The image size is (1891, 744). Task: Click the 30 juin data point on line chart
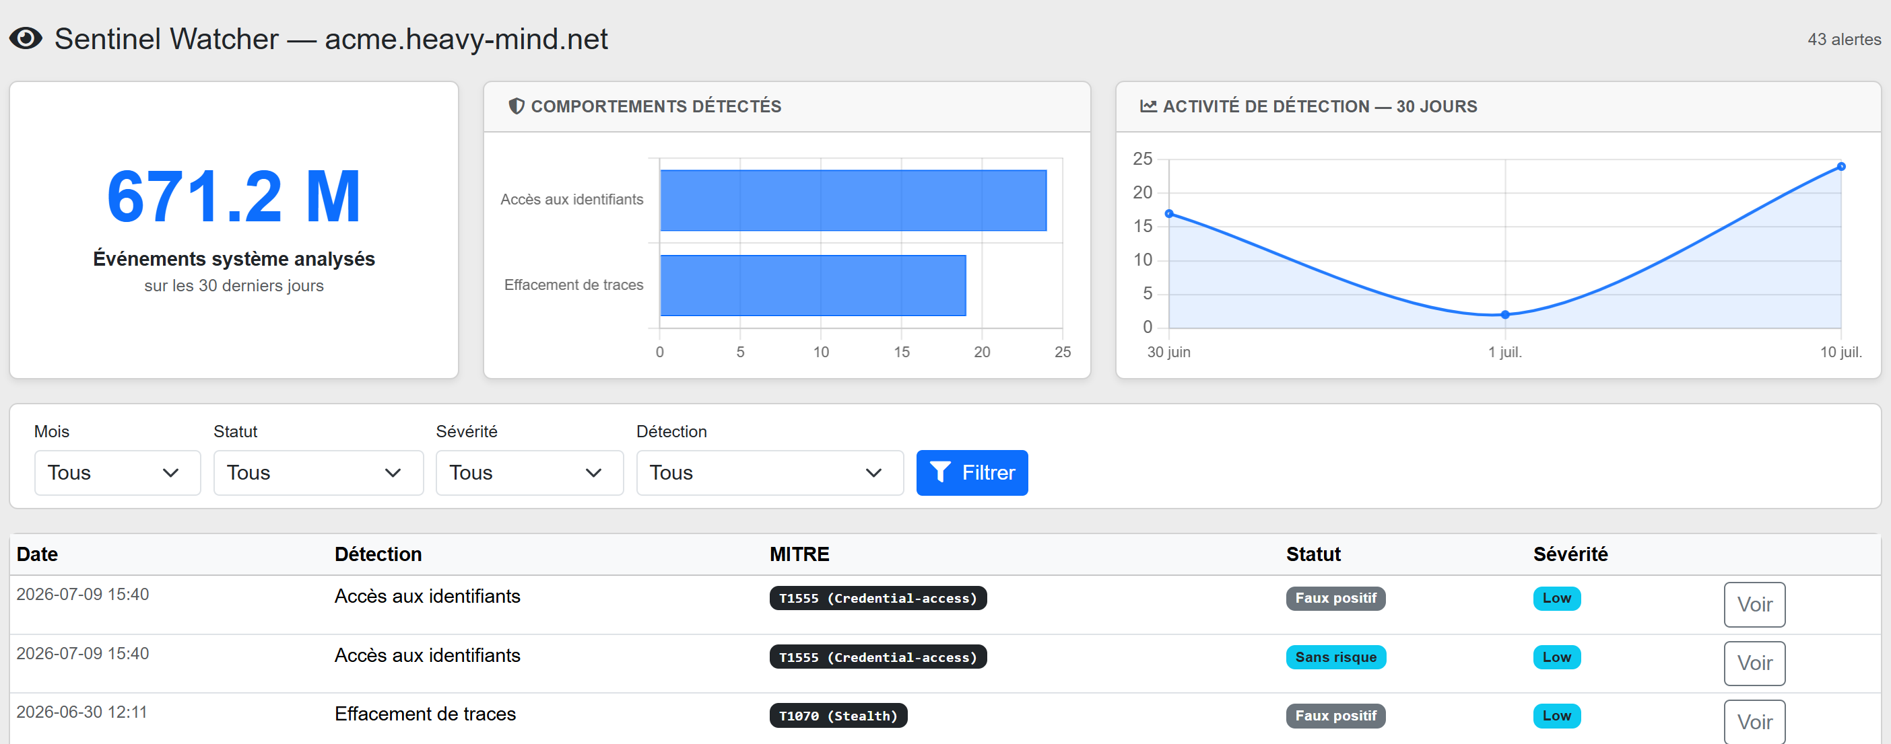(1169, 214)
